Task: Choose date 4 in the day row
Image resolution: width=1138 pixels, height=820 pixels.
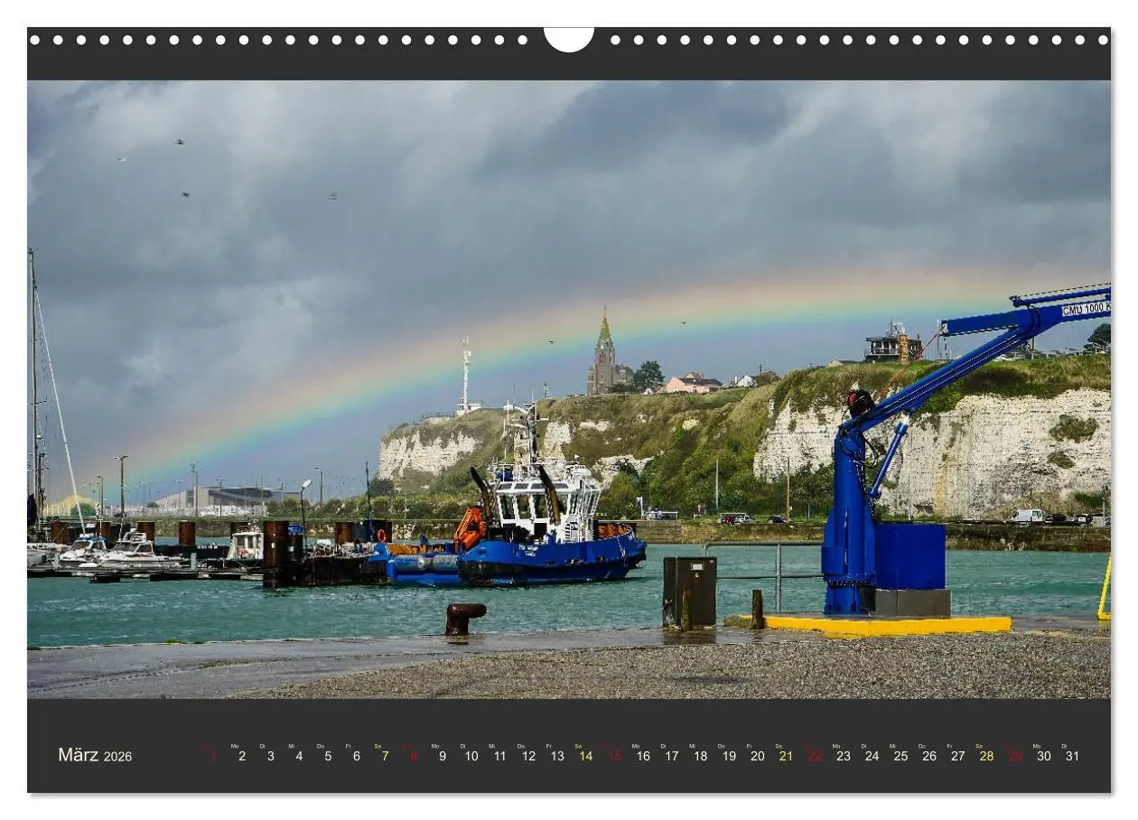Action: click(299, 756)
